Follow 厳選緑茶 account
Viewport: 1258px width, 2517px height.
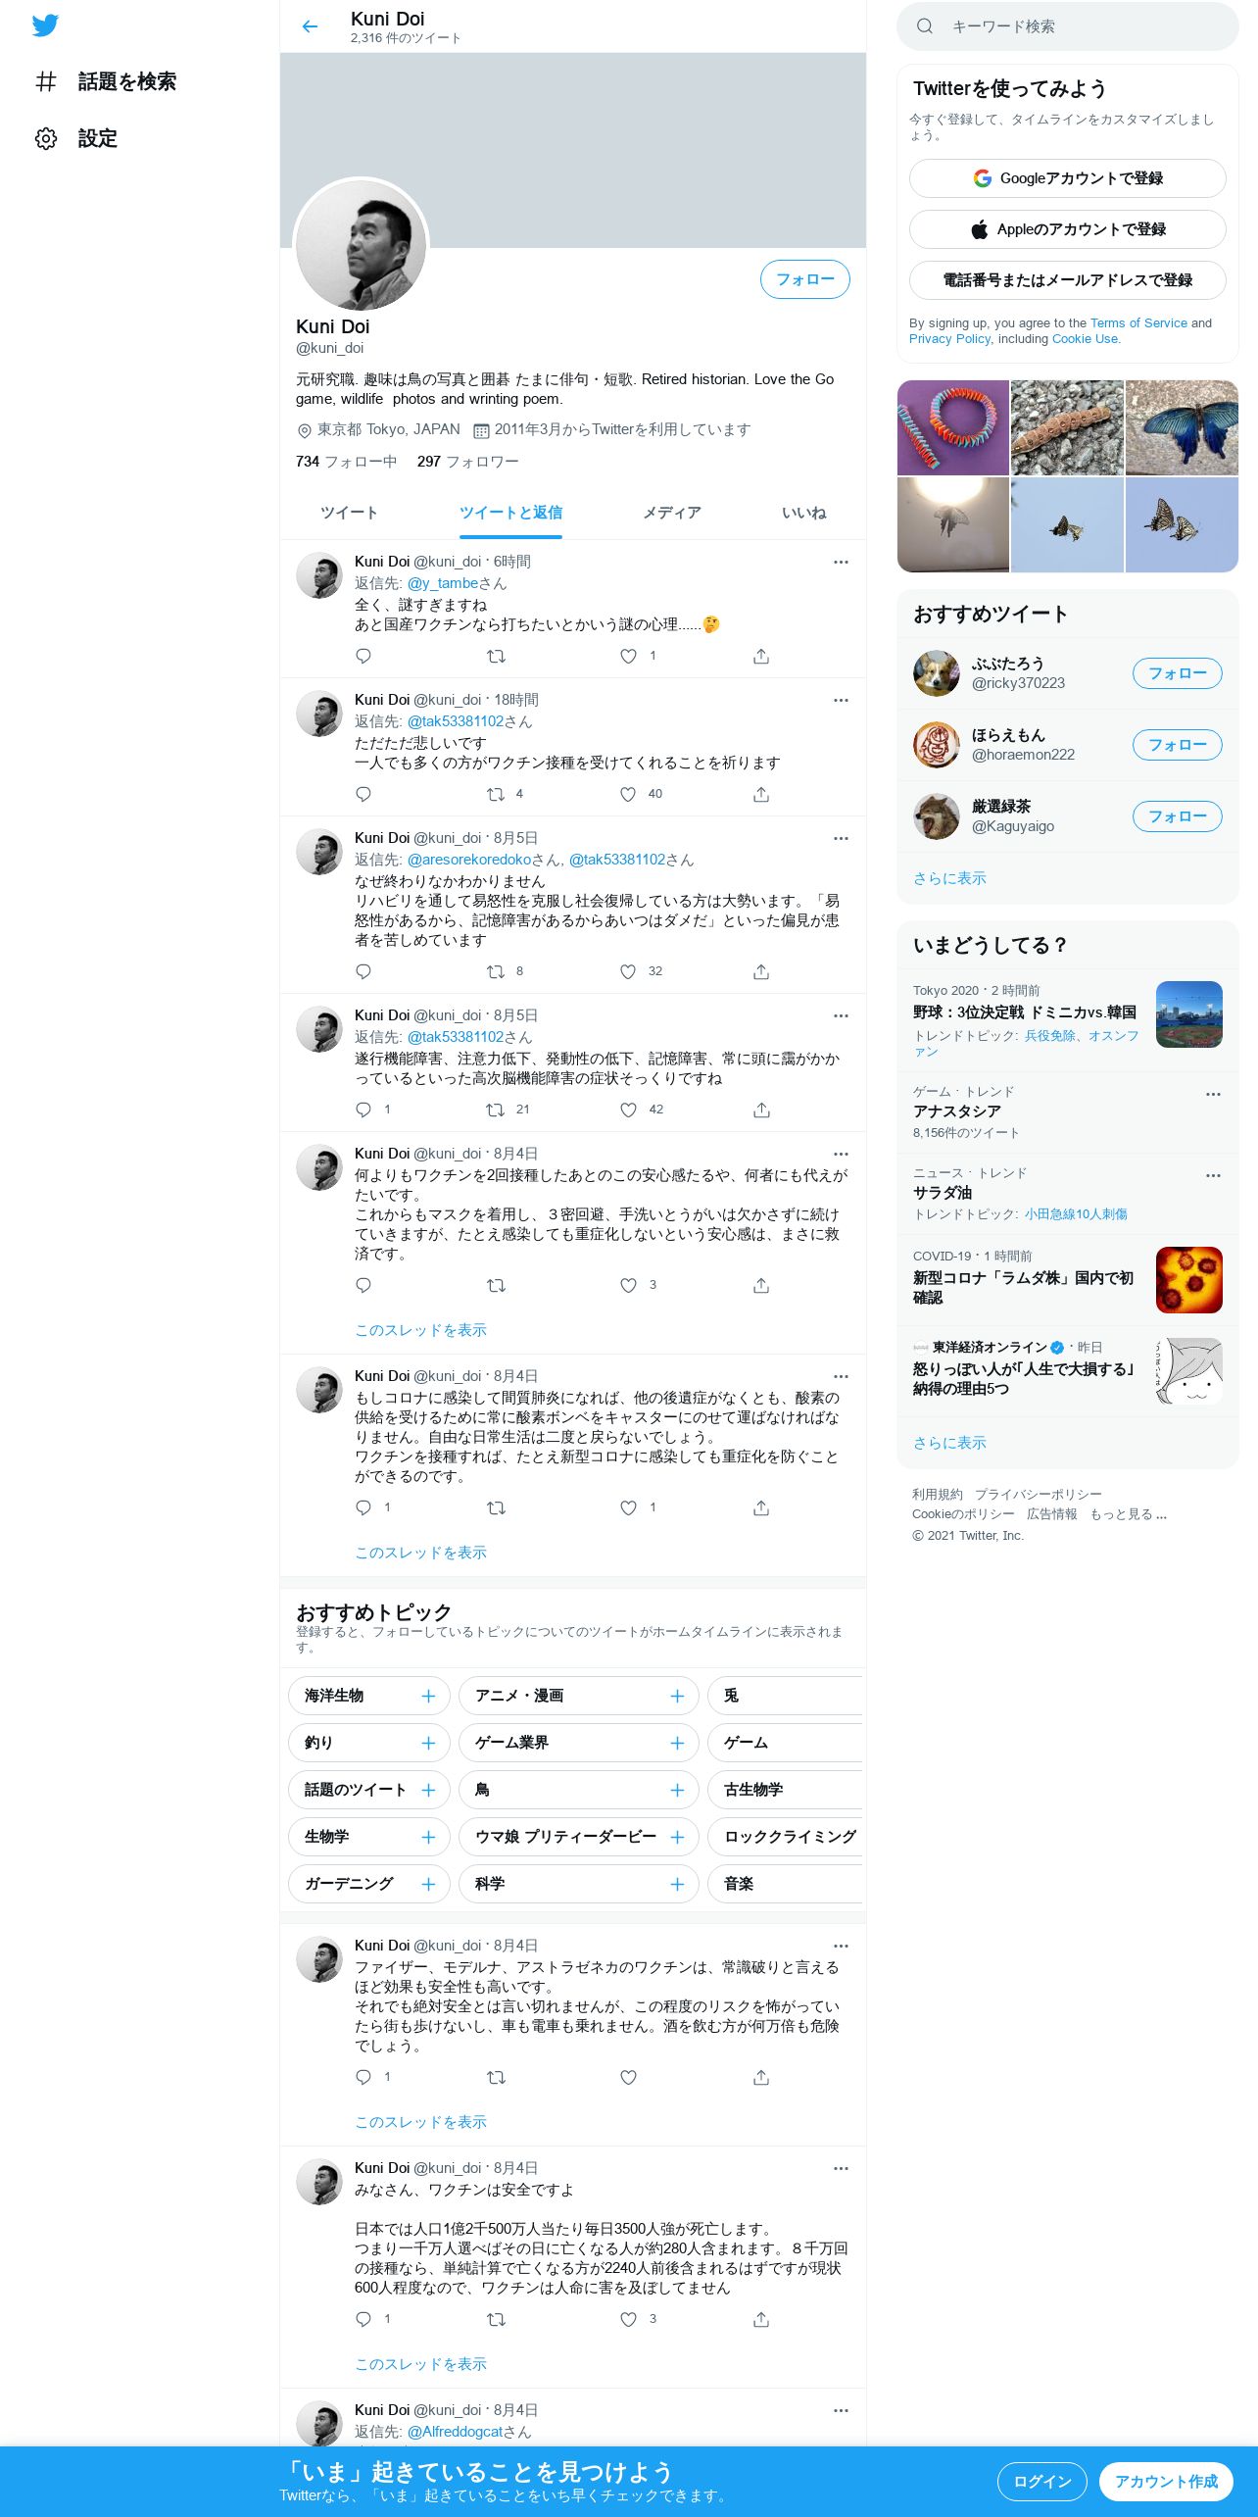tap(1178, 816)
